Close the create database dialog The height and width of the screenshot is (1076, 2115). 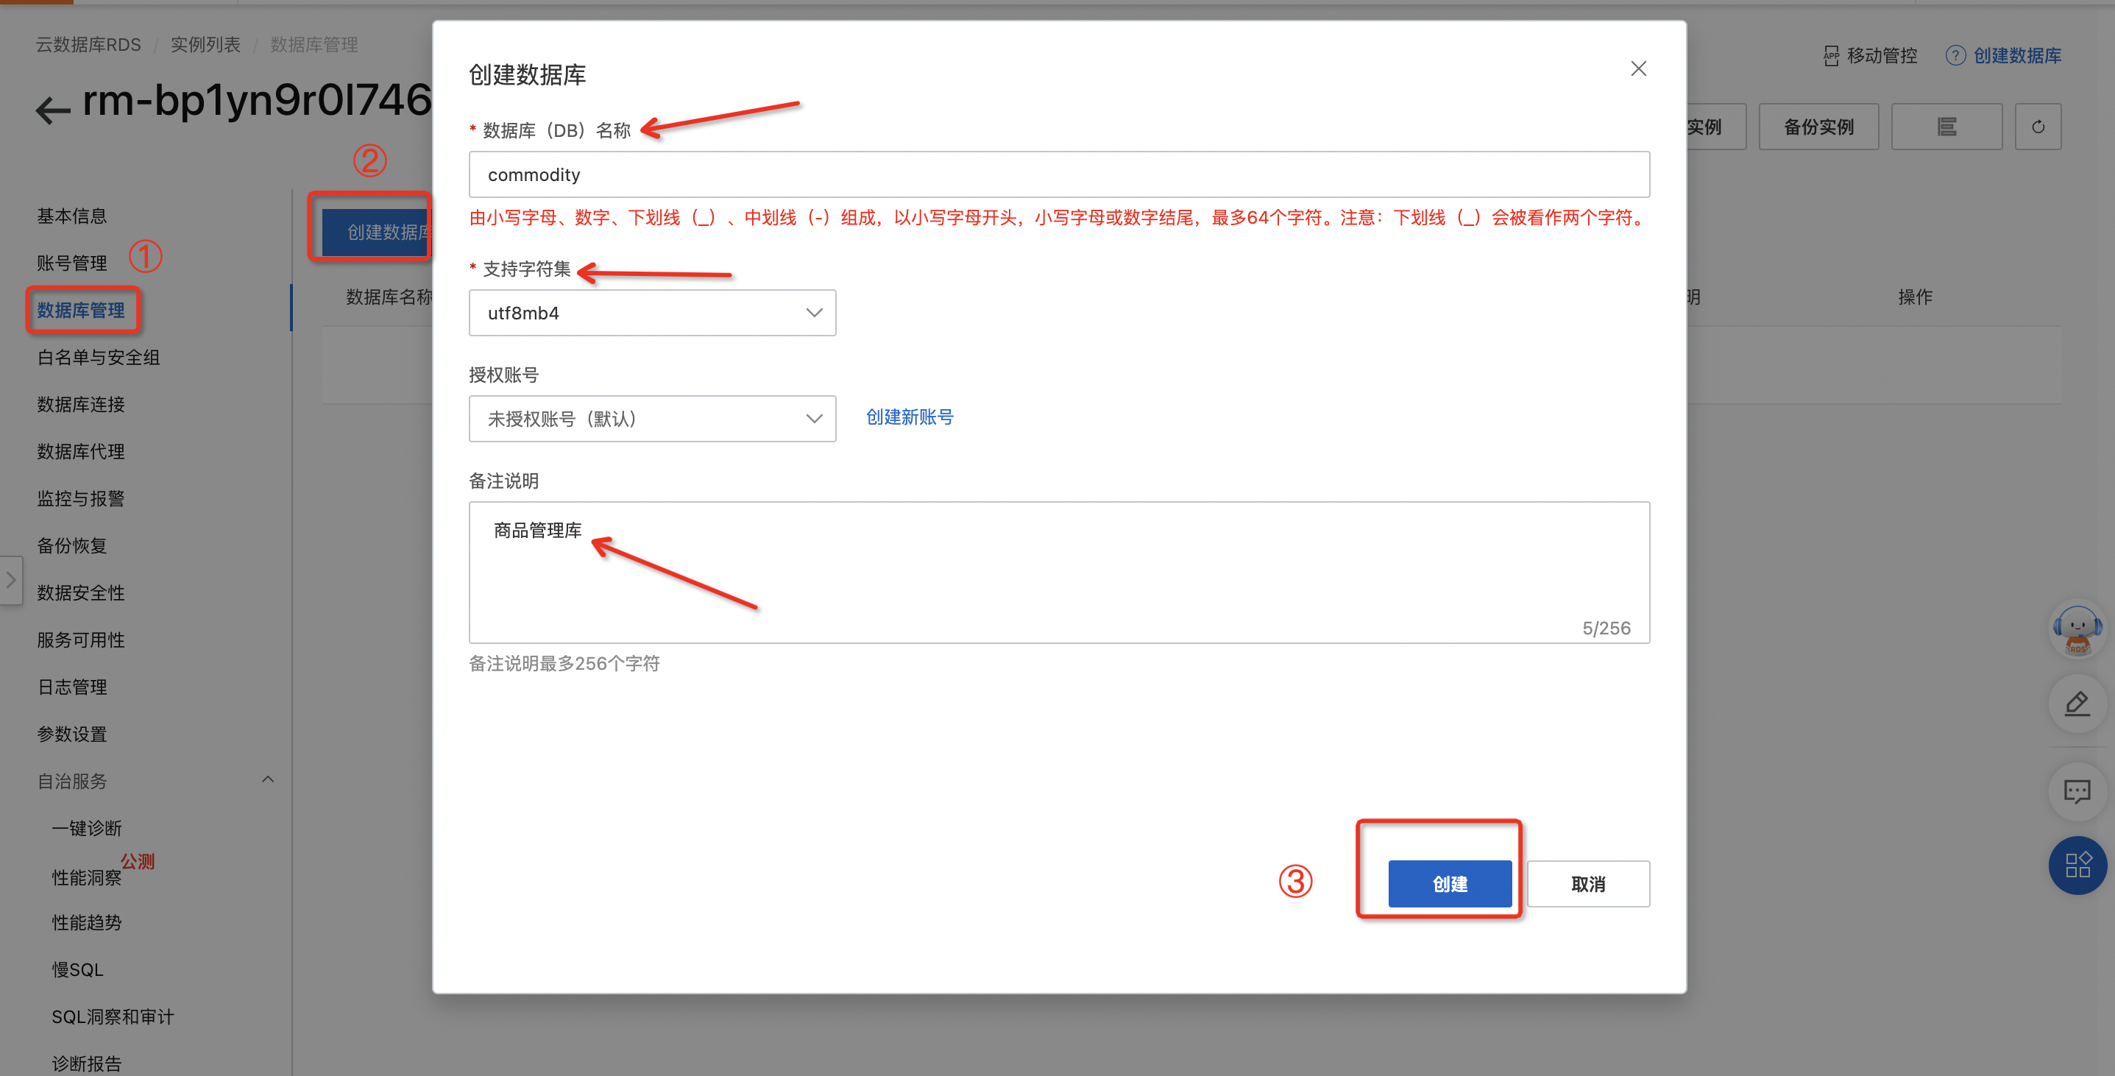[x=1638, y=69]
